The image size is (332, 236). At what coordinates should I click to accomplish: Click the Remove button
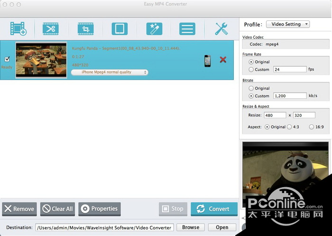pyautogui.click(x=19, y=209)
